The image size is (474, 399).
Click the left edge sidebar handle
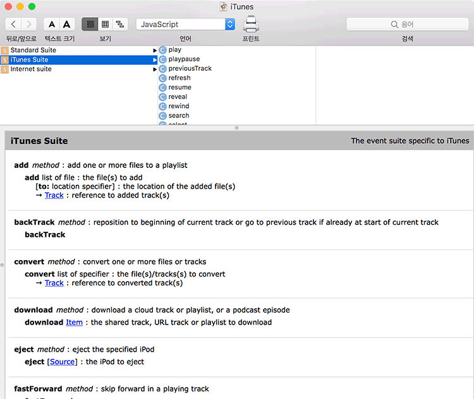point(2,265)
